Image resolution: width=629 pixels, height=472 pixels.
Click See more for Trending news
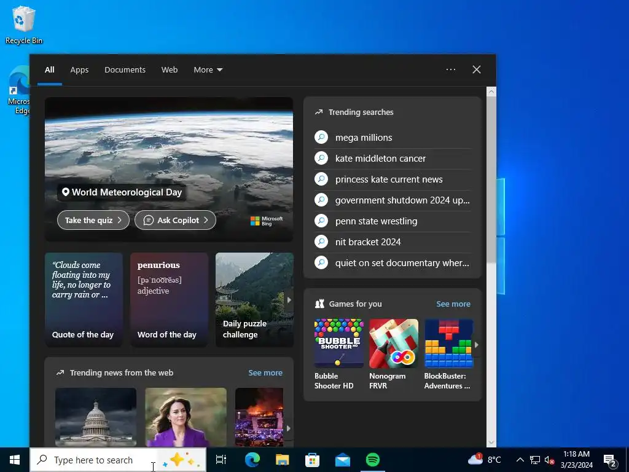point(265,373)
